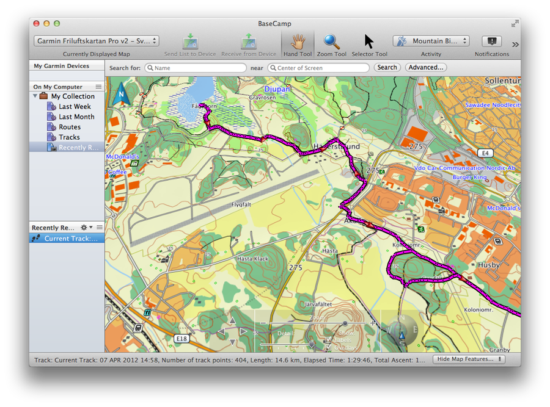Pan the map up with arrow
Image resolution: width=550 pixels, height=407 pixels.
coord(232,320)
